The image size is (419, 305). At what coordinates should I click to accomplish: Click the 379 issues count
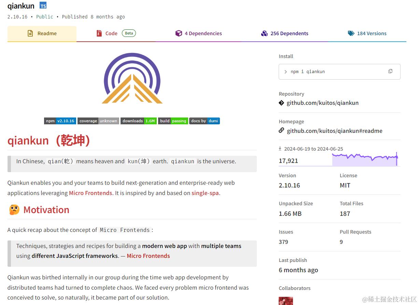point(283,242)
